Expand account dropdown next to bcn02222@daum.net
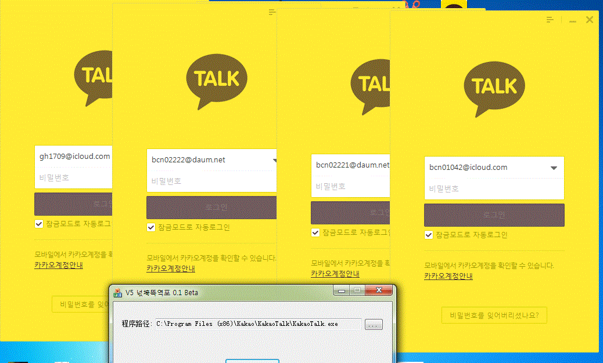 click(x=275, y=160)
